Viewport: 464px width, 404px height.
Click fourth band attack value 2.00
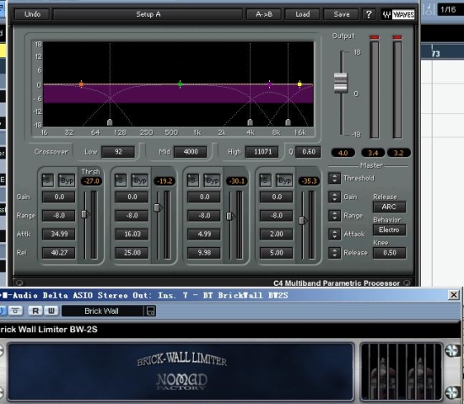tap(277, 234)
